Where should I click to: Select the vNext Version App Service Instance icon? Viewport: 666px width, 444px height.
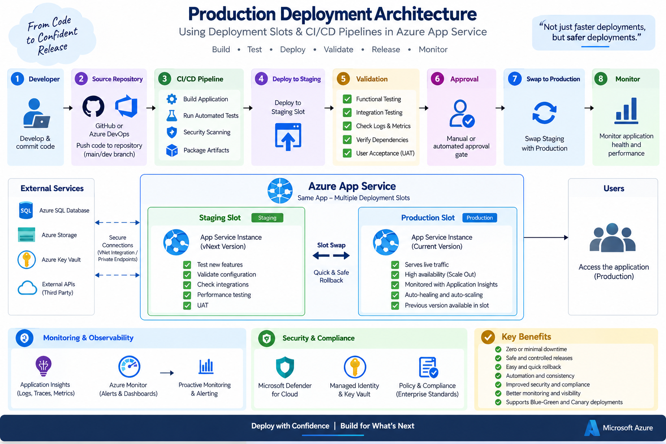(x=176, y=242)
